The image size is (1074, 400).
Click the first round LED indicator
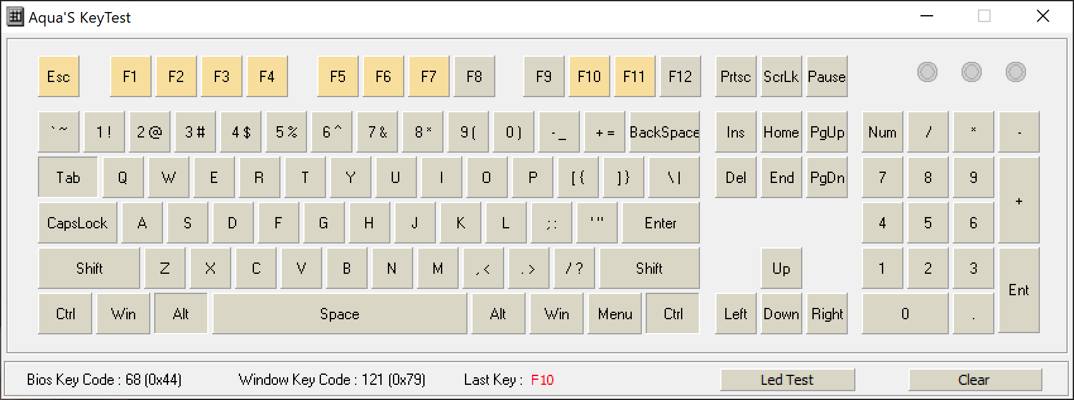click(x=927, y=72)
